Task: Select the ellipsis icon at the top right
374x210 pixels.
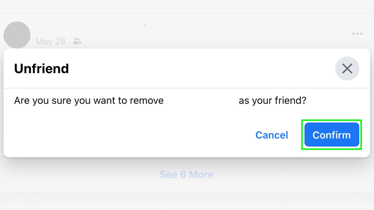Action: (357, 34)
